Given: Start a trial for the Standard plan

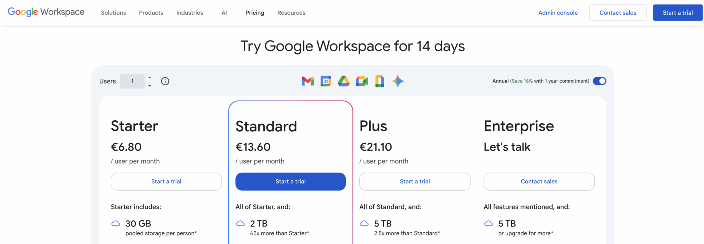Looking at the screenshot, I should tap(290, 181).
